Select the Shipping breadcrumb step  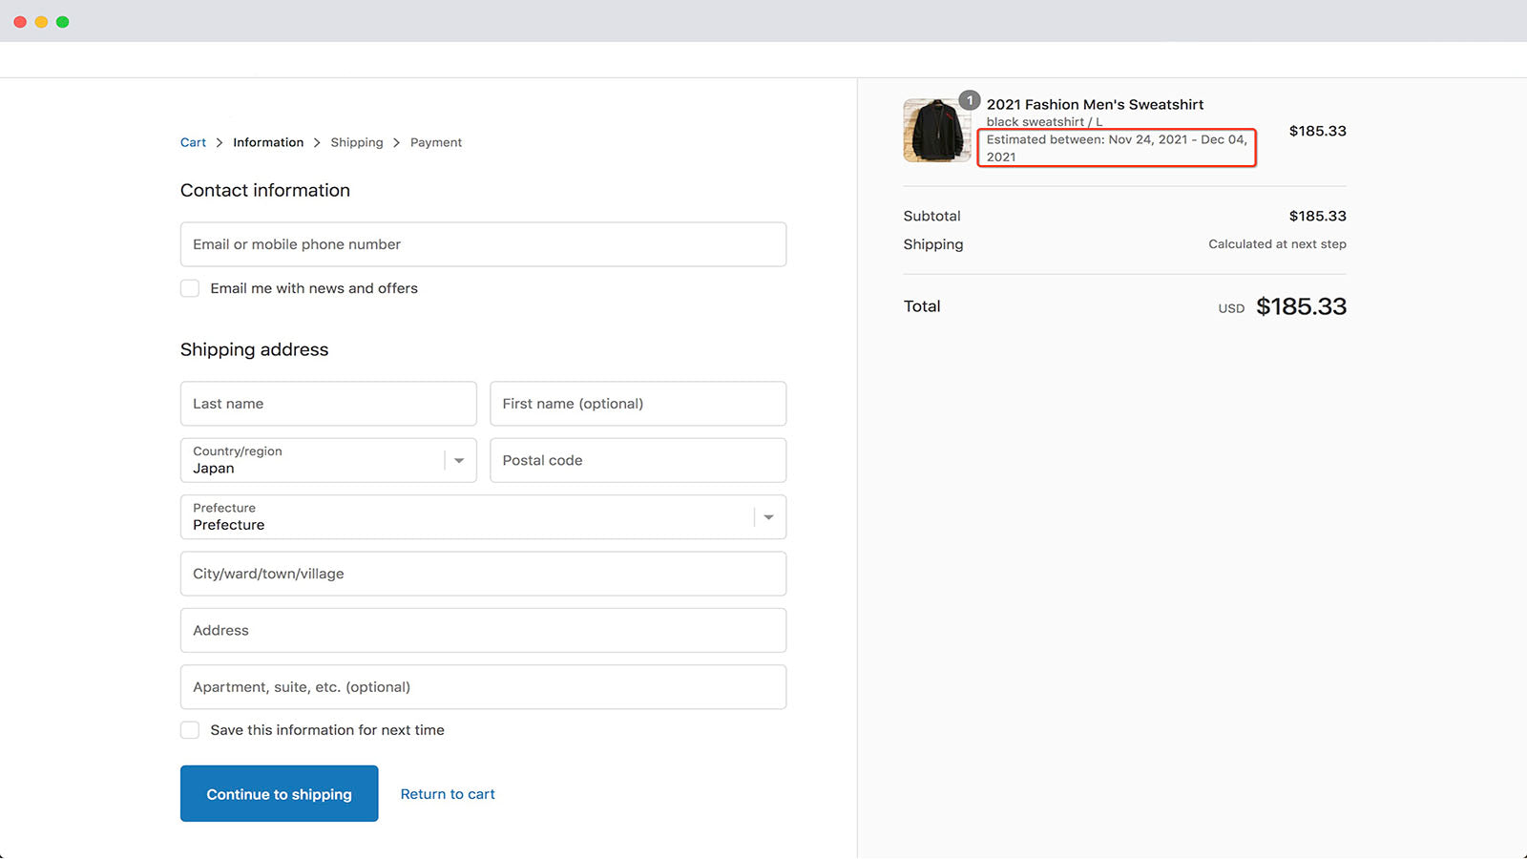click(357, 142)
